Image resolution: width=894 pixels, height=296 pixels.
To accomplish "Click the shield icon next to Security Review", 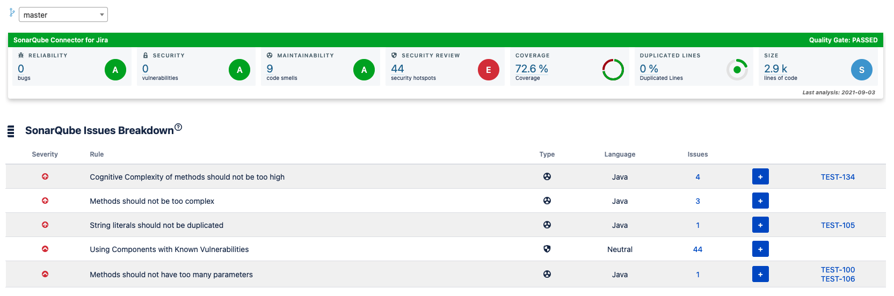I will 394,55.
